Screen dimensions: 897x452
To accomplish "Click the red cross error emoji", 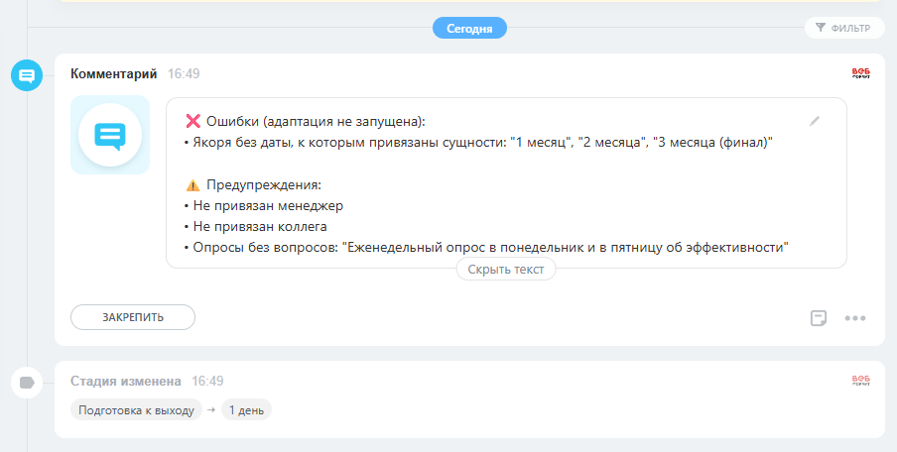I will (x=193, y=121).
